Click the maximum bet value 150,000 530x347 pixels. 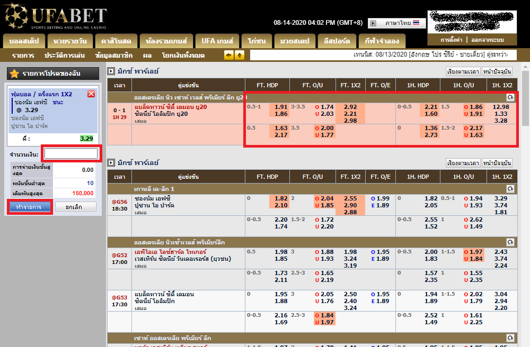coord(83,193)
